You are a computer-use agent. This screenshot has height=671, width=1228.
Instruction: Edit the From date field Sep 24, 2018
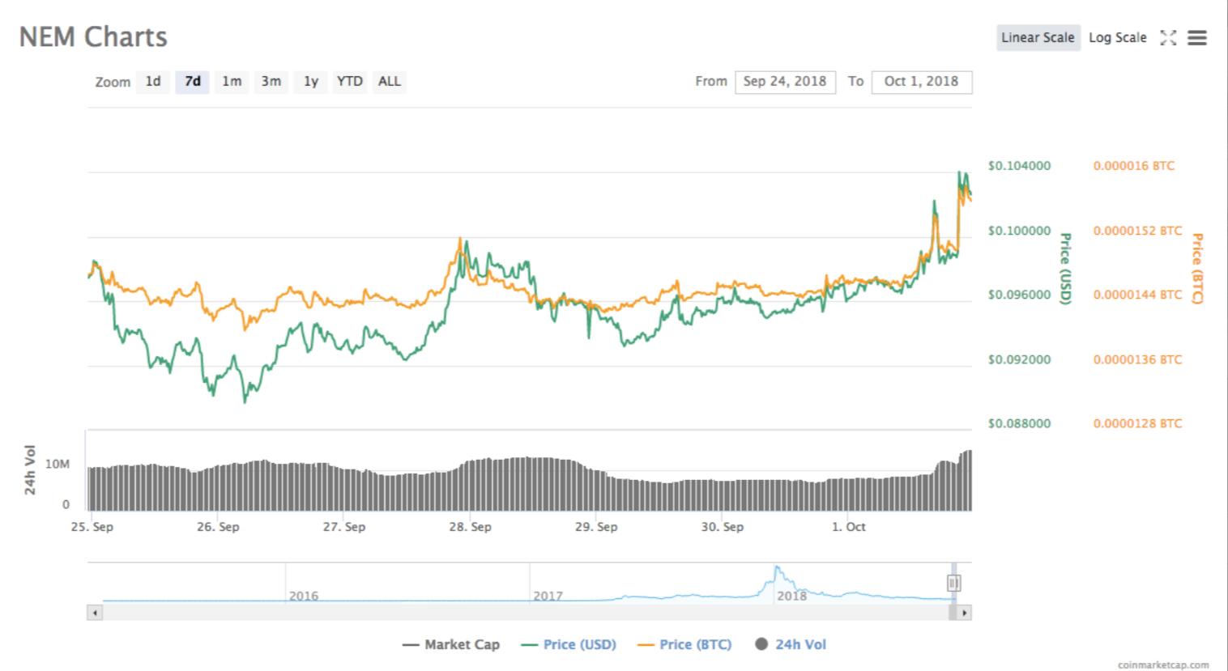pos(785,82)
